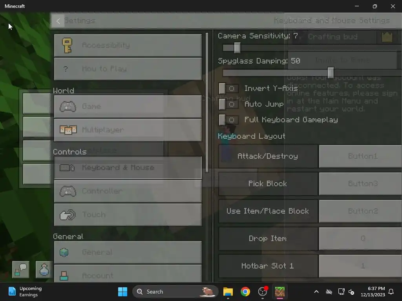Click the network display tray icon
402x301 pixels.
(341, 292)
